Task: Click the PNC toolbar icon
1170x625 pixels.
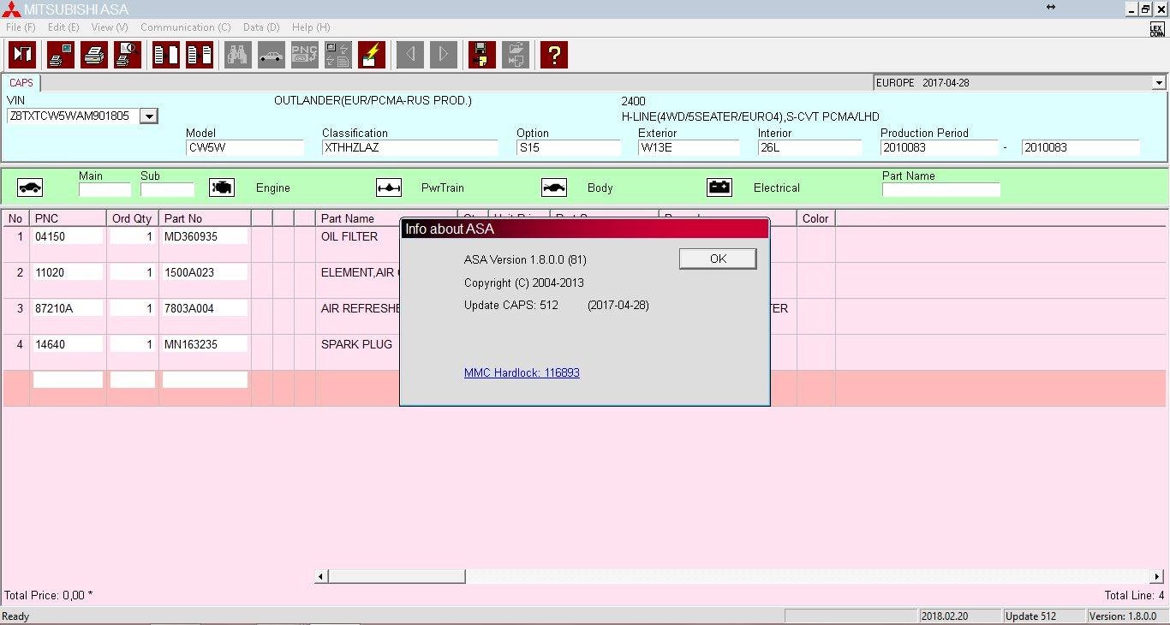Action: pos(305,55)
